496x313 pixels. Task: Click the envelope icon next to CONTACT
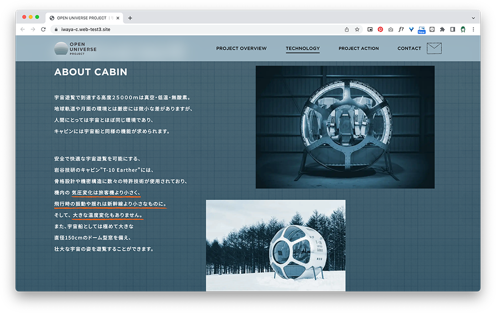(434, 48)
